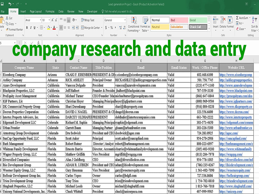Click AutoSum sigma icon
Image resolution: width=259 pixels, height=194 pixels.
(237, 18)
